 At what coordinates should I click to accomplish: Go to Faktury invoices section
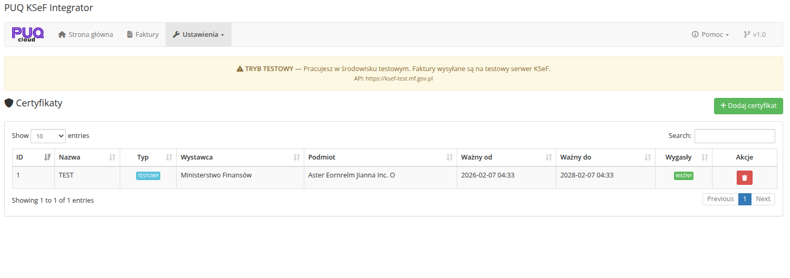pyautogui.click(x=143, y=34)
